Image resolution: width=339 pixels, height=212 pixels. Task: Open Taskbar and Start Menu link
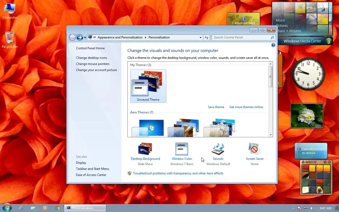[92, 169]
